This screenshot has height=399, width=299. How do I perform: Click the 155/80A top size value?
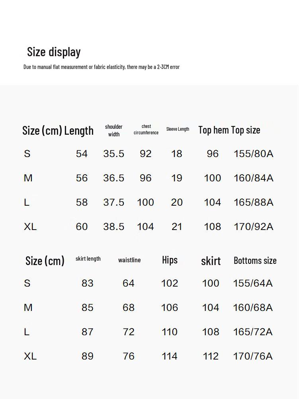tap(253, 154)
